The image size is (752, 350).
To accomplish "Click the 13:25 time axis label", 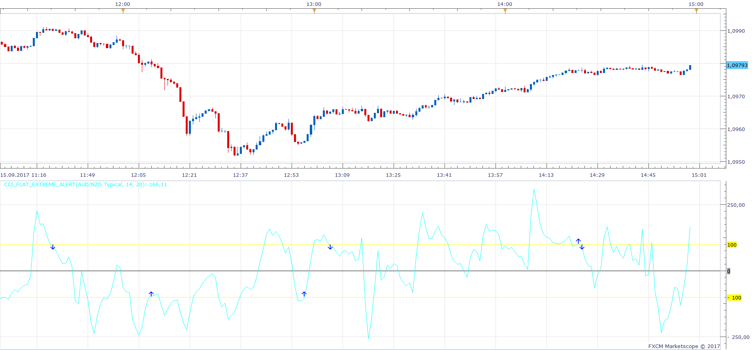I will [393, 175].
